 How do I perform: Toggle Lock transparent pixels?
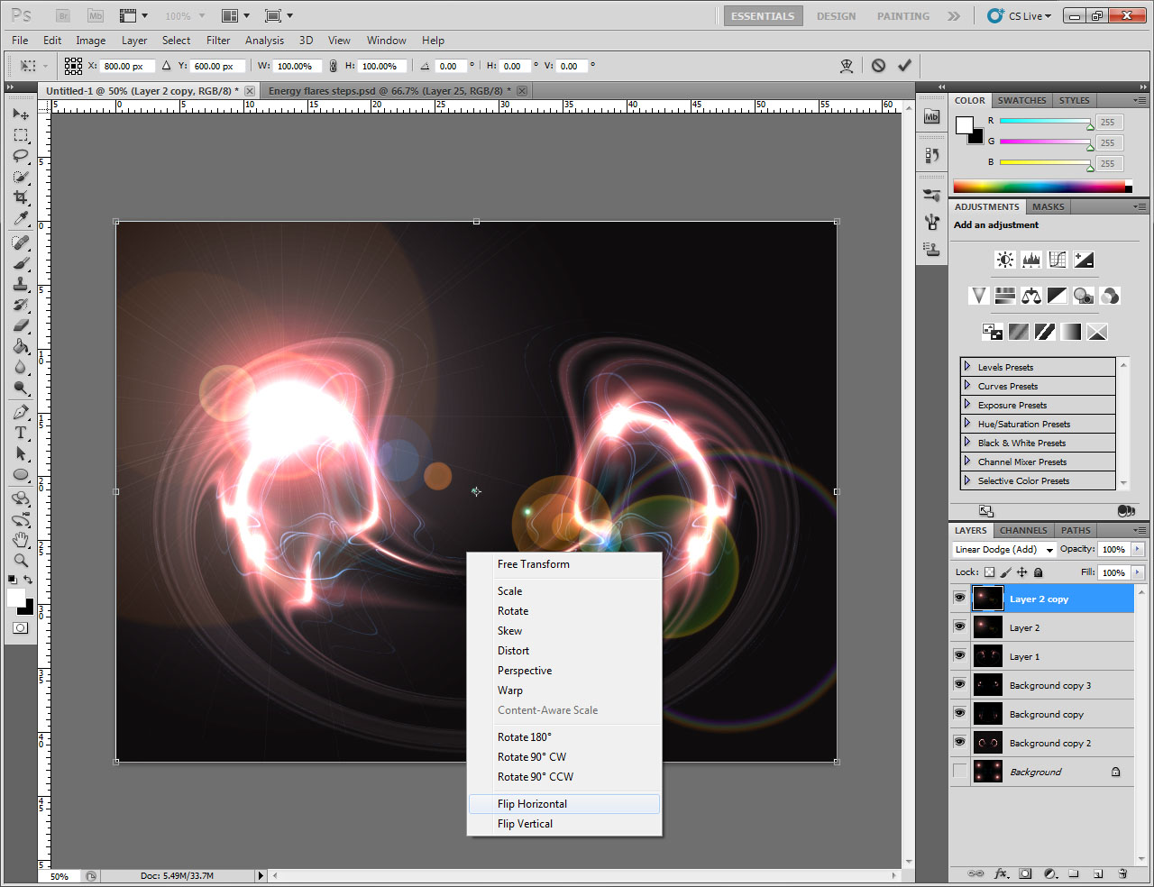pyautogui.click(x=991, y=572)
